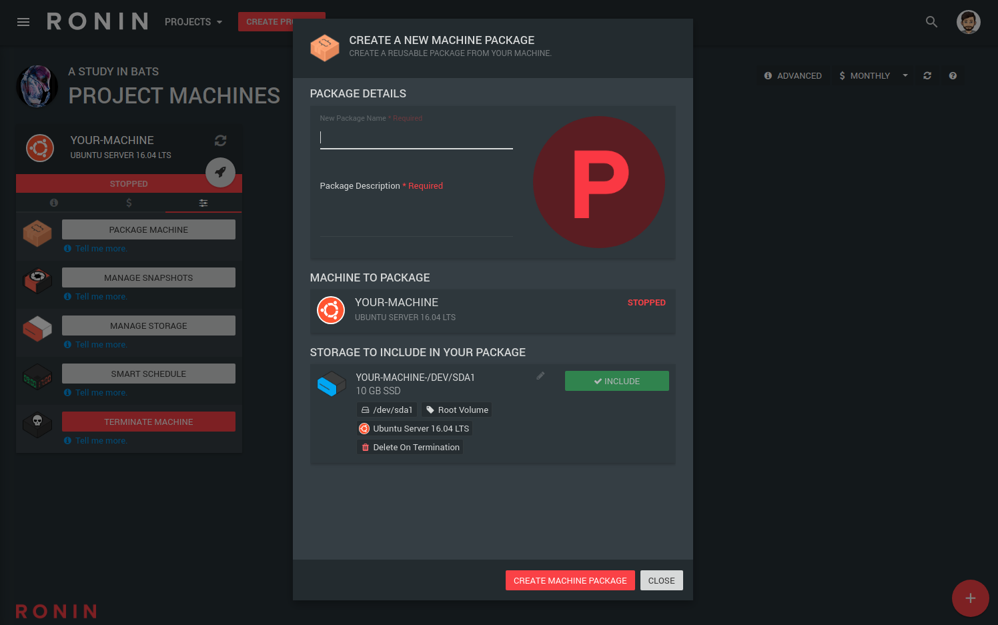
Task: Click the STOPPED status label in dialog
Action: point(646,303)
